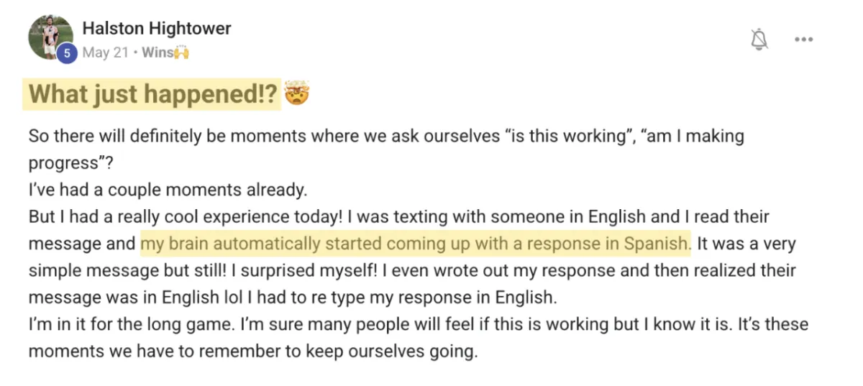Open the Halston Hightower author name link
Viewport: 863px width, 386px height.
pos(157,29)
